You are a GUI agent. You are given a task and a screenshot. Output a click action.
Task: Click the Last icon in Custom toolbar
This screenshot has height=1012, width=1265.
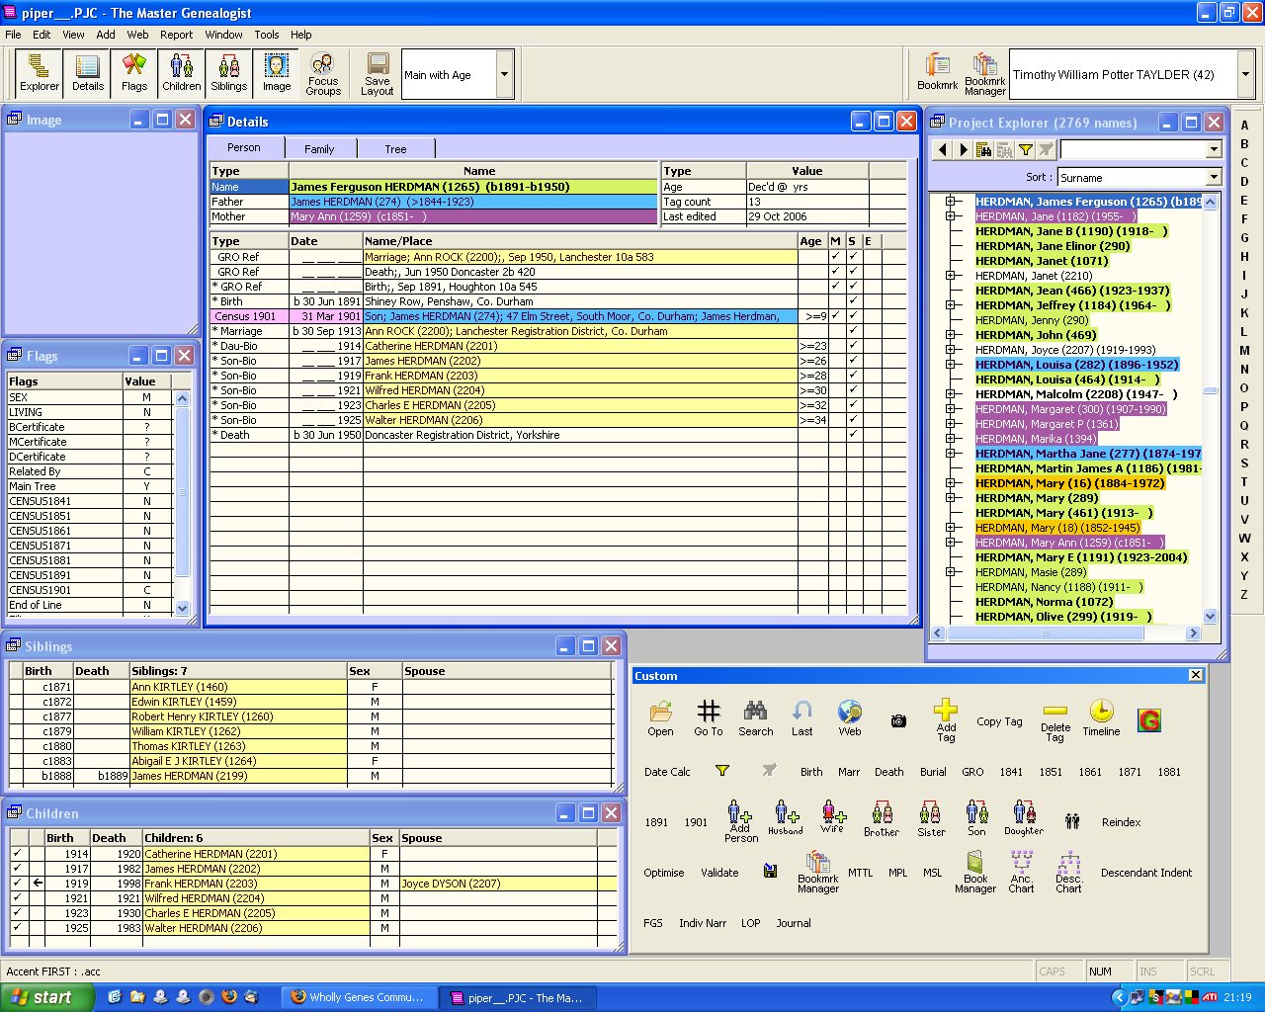pyautogui.click(x=801, y=718)
